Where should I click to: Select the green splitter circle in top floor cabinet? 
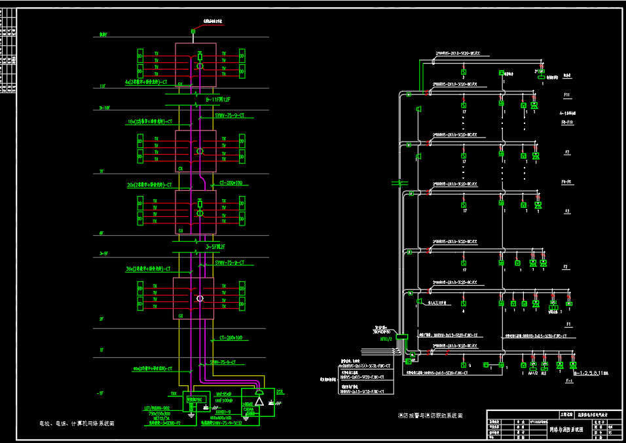(x=200, y=66)
